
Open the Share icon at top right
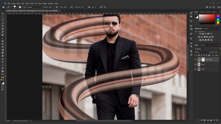click(219, 7)
